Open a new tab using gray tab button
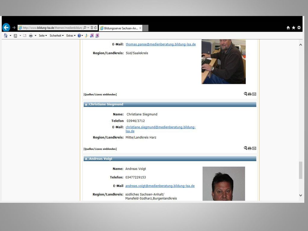This screenshot has width=308, height=231. 146,28
